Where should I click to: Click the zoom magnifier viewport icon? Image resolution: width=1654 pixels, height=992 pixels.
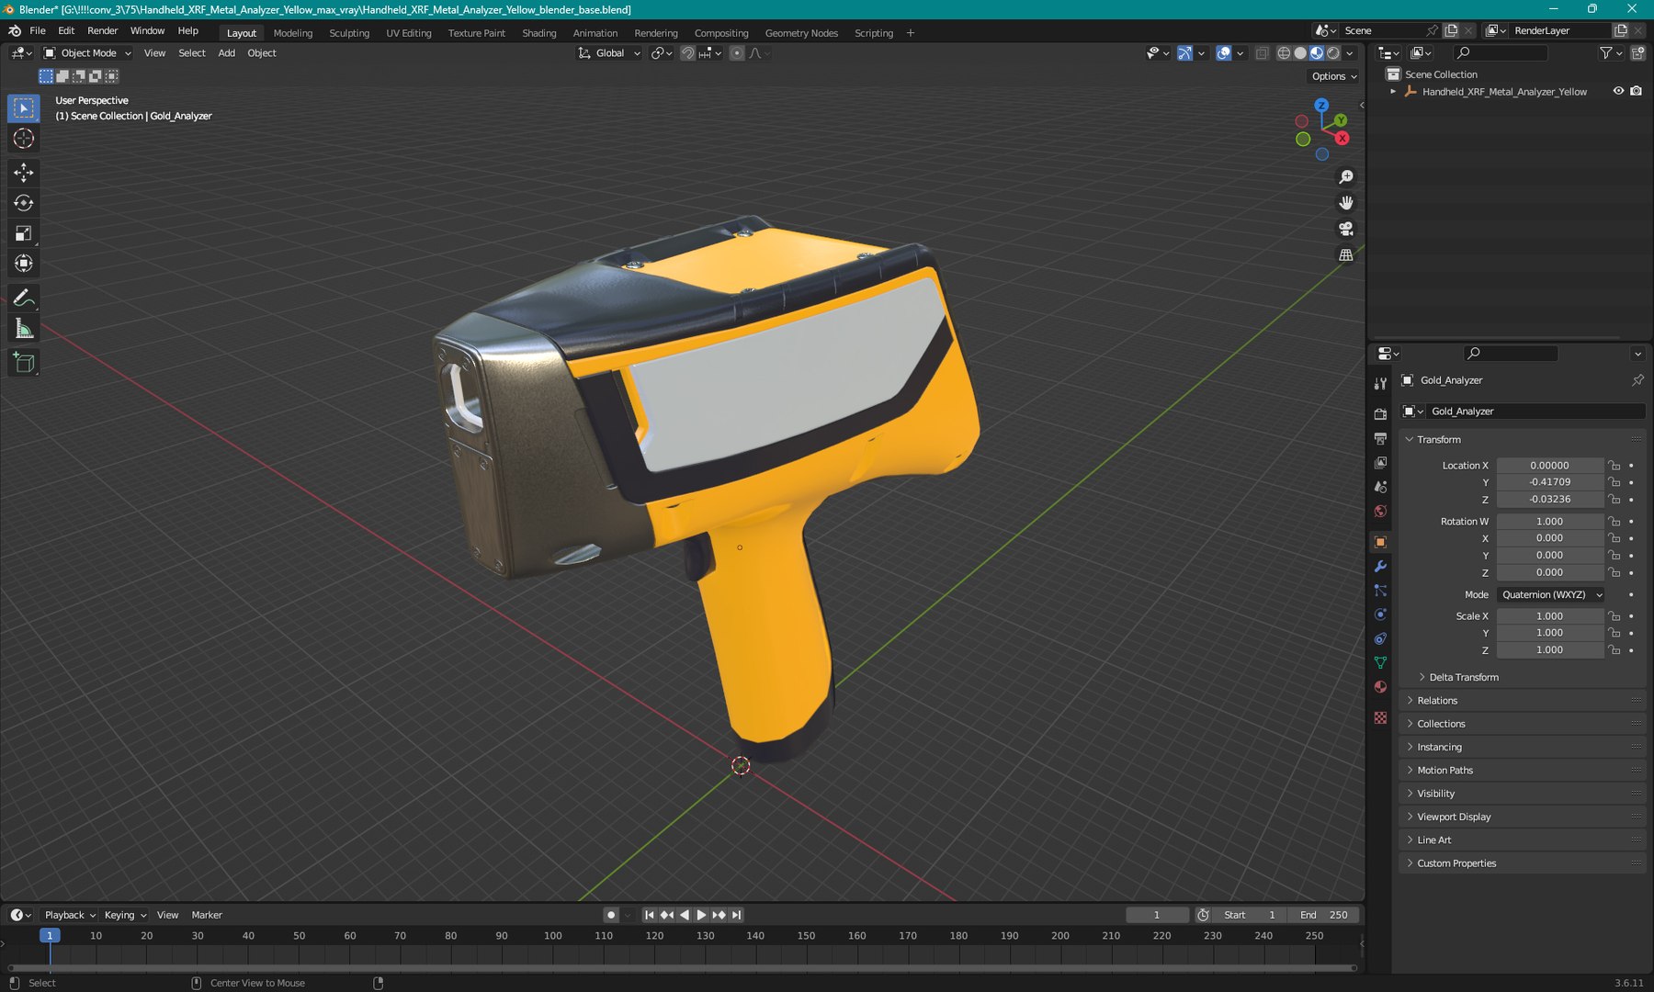[x=1346, y=177]
